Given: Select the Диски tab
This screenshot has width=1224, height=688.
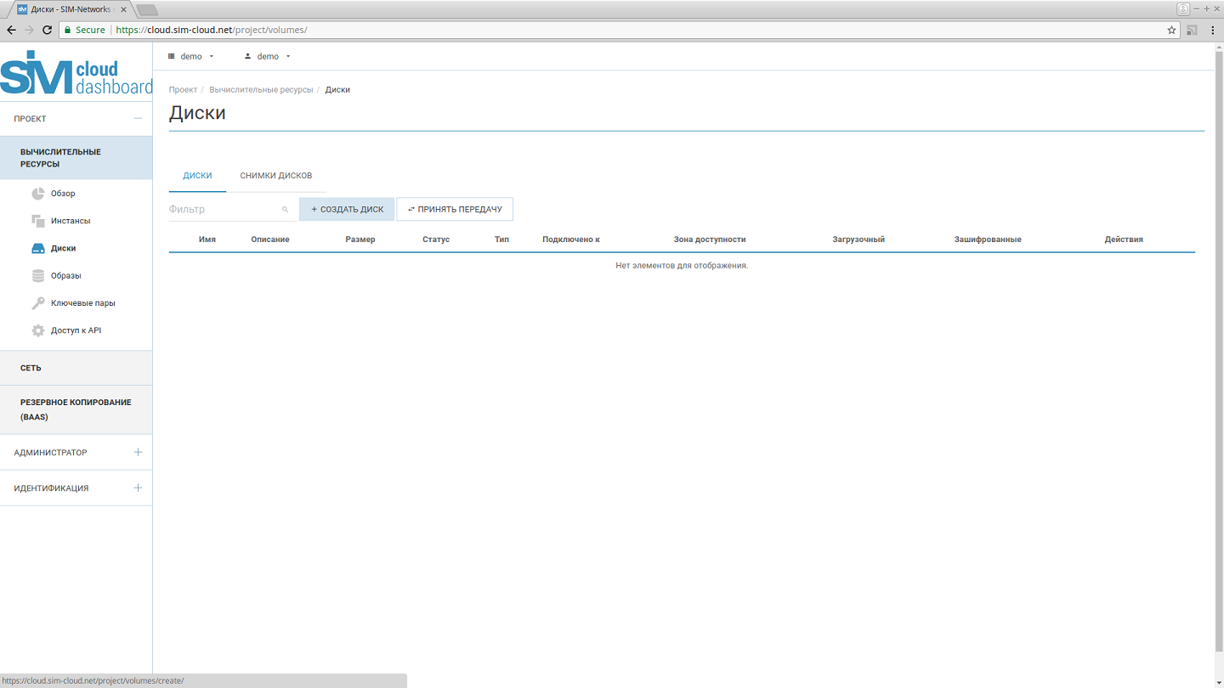Looking at the screenshot, I should pyautogui.click(x=197, y=176).
